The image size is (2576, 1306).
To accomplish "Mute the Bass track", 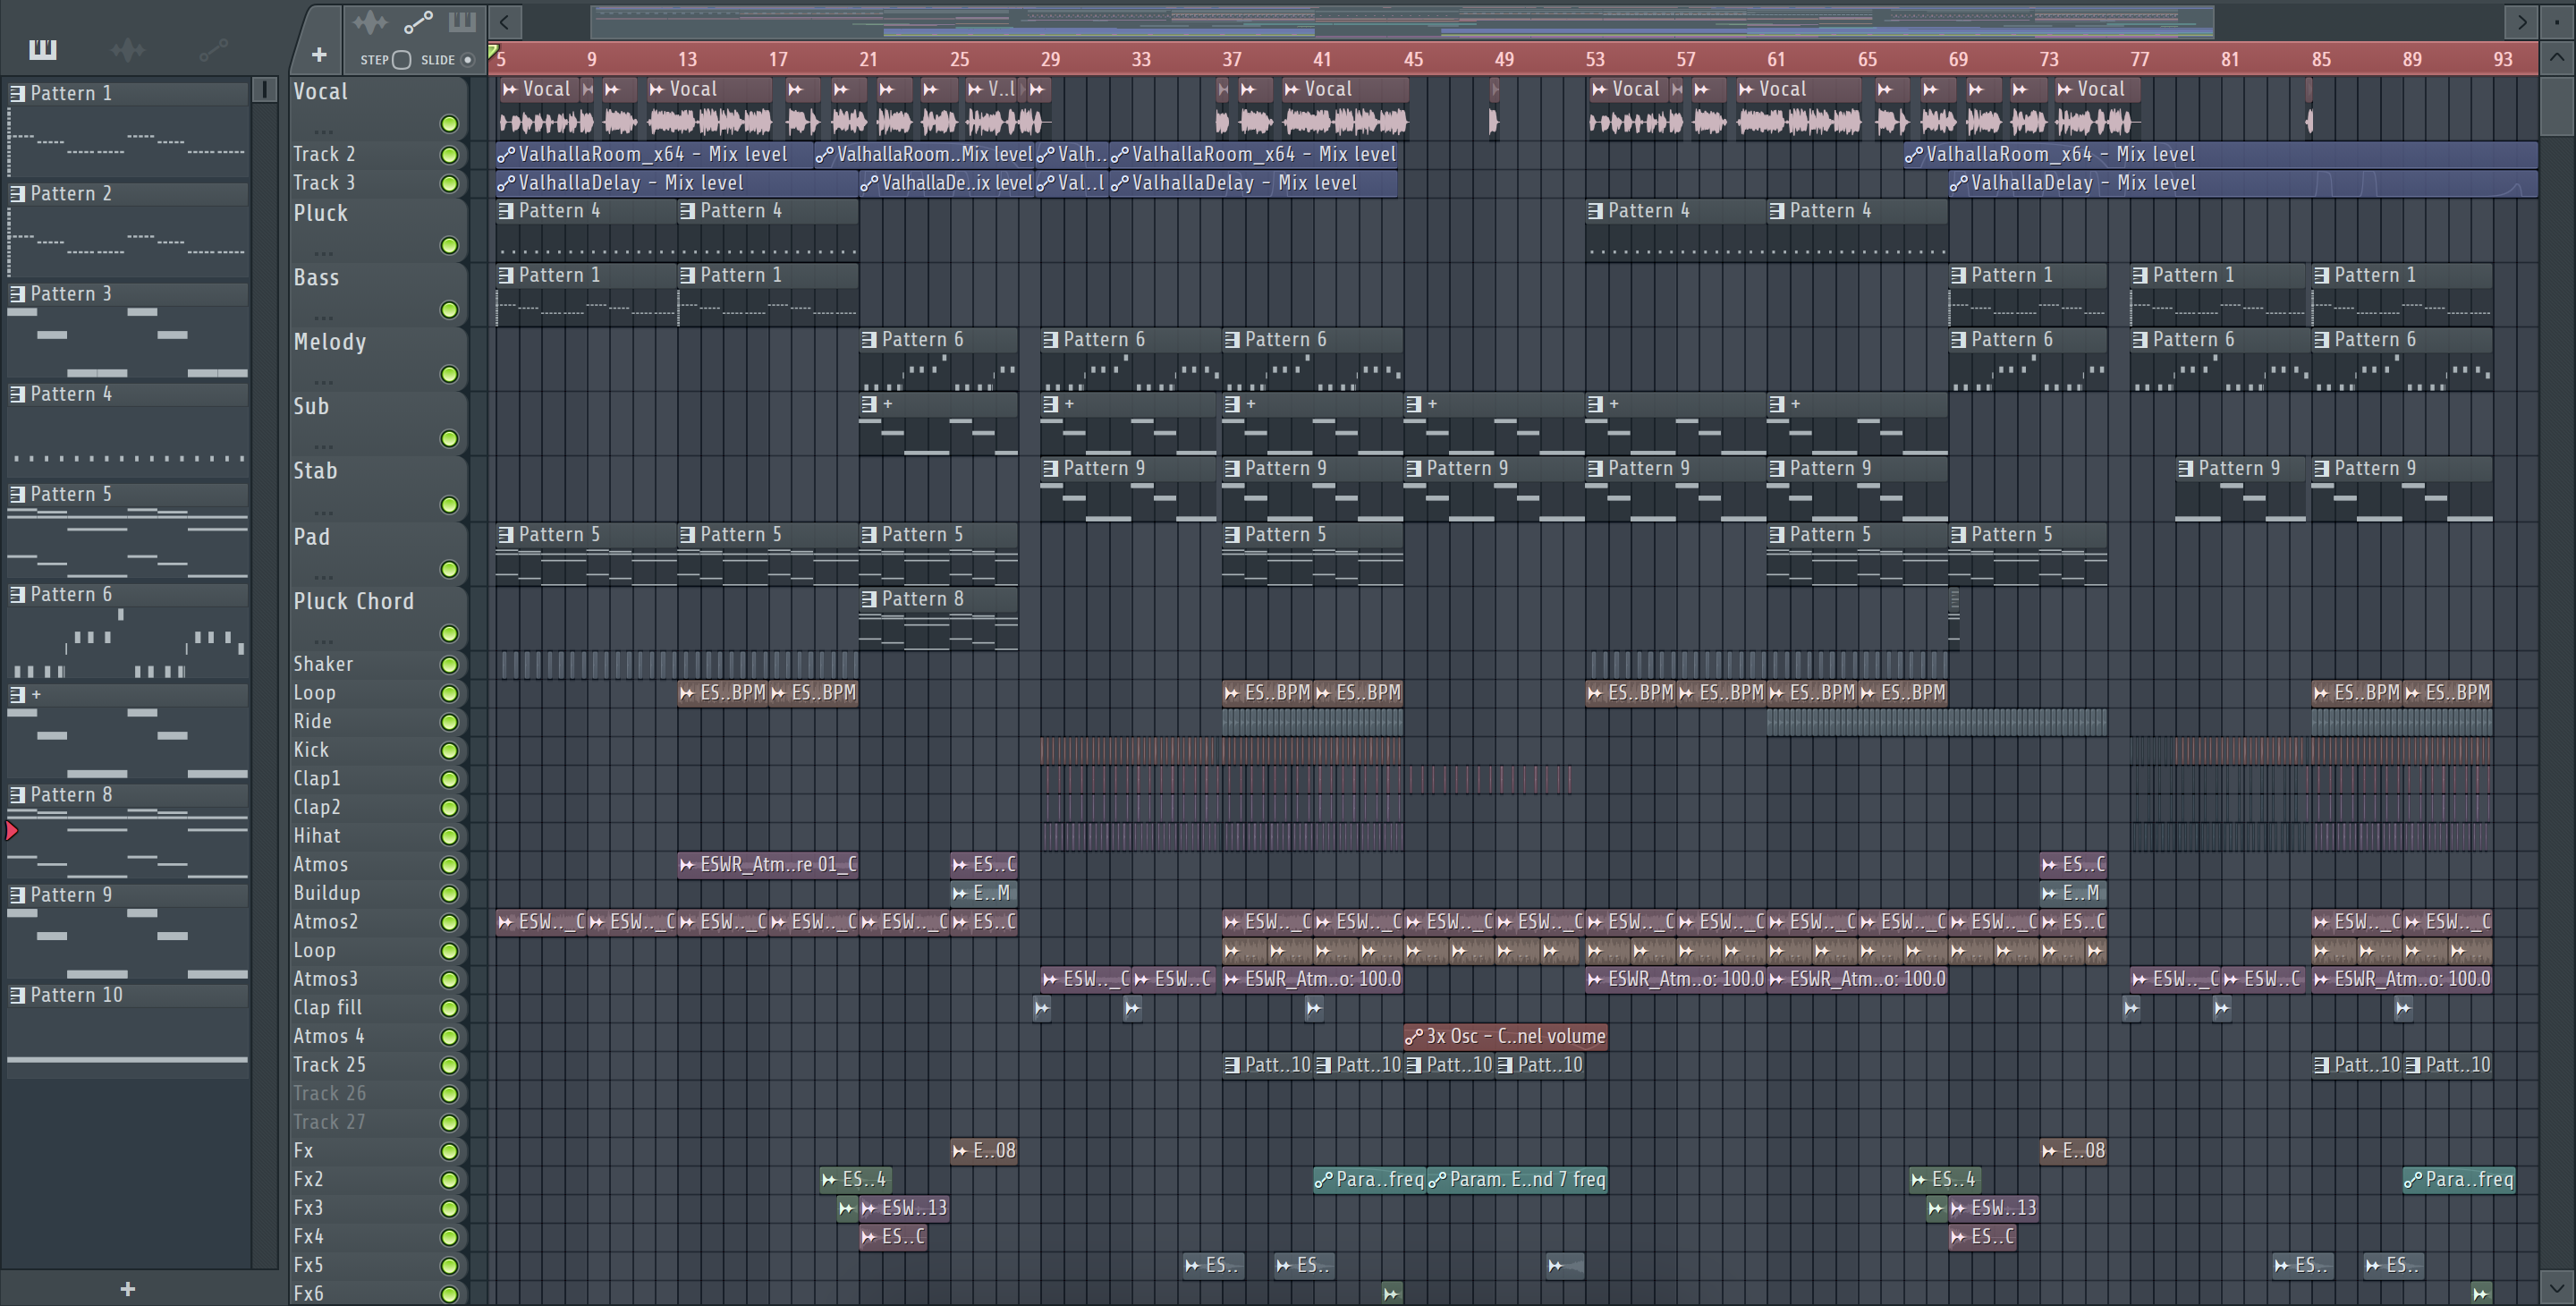I will [x=450, y=310].
